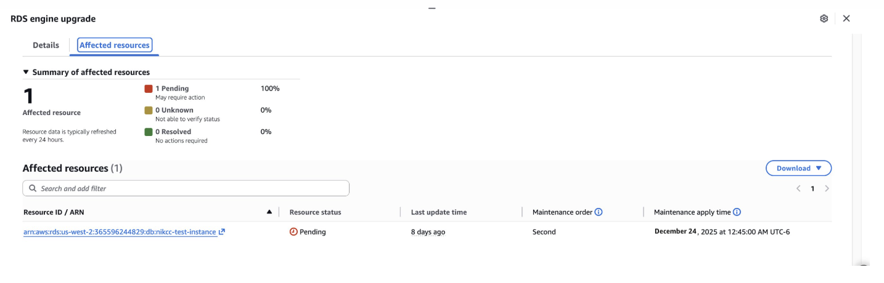The height and width of the screenshot is (283, 884).
Task: Click the external link icon beside the ARN
Action: (x=222, y=232)
